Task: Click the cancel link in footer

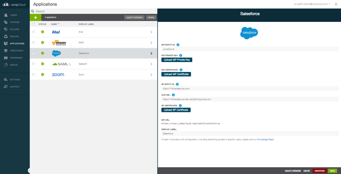Action: point(307,171)
